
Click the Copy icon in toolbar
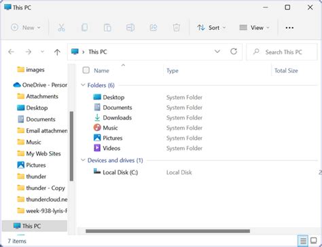85,28
